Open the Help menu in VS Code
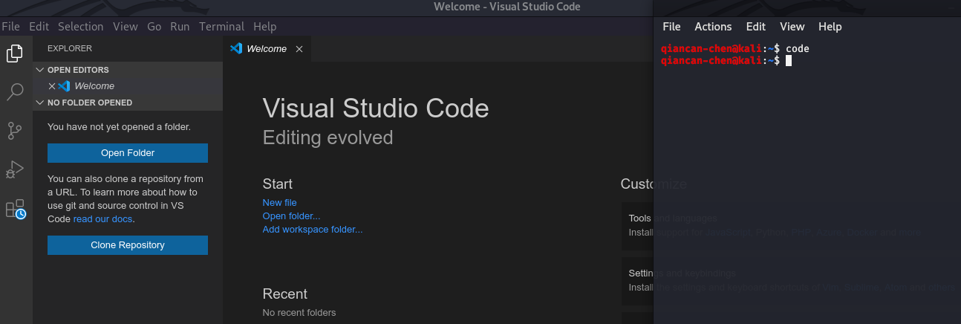This screenshot has height=324, width=961. (x=264, y=27)
